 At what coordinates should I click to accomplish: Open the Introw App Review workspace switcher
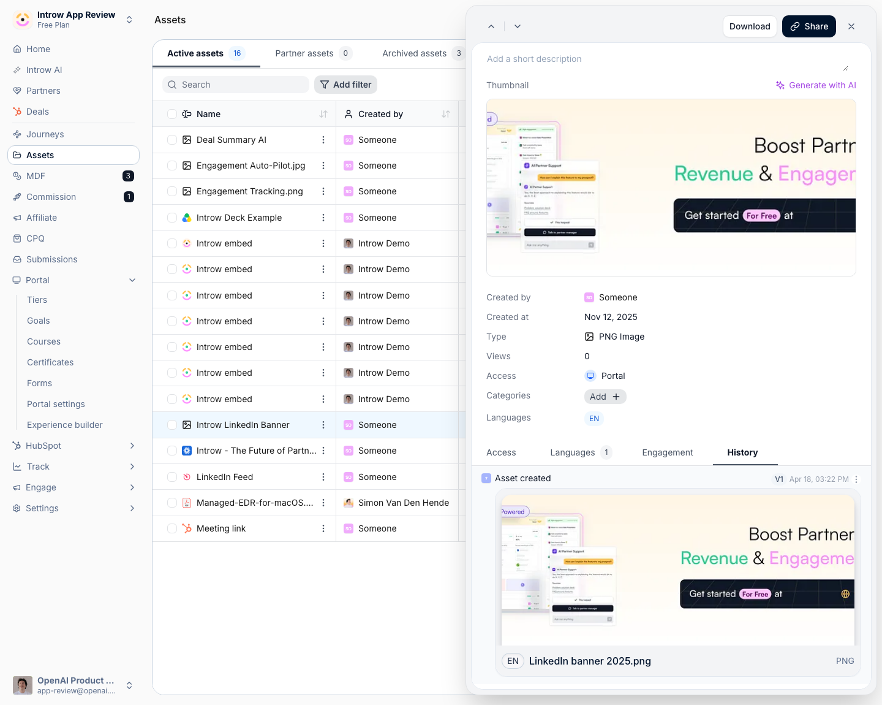tap(73, 20)
